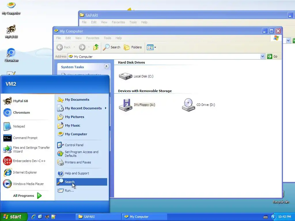Open Back history dropdown arrow
Image resolution: width=295 pixels, height=221 pixels.
pos(74,47)
